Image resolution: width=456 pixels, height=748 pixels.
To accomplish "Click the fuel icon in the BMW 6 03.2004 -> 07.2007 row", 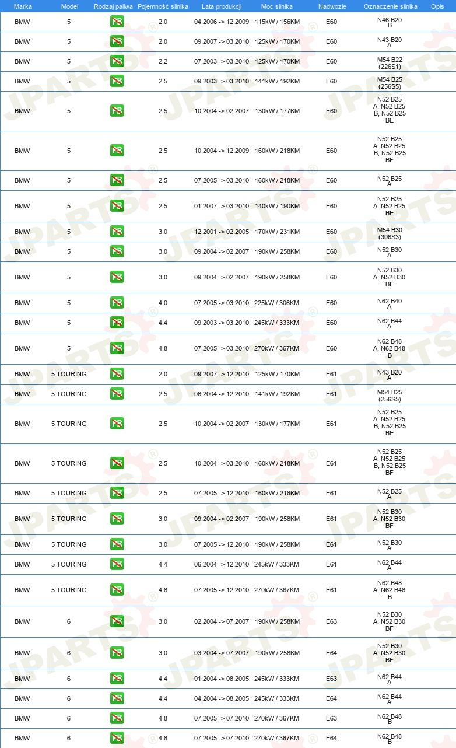I will pyautogui.click(x=117, y=653).
